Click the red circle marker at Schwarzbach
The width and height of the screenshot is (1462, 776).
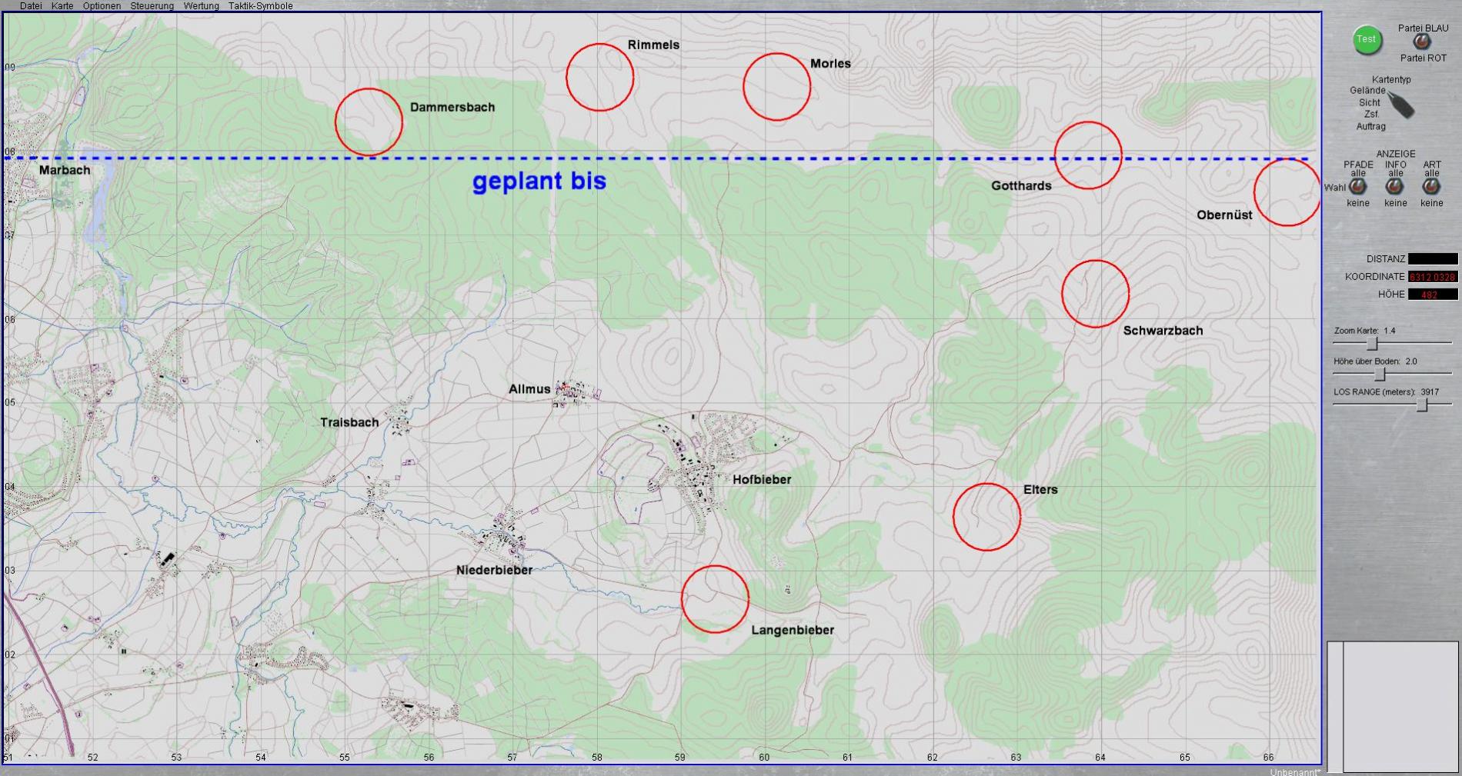click(x=1095, y=294)
